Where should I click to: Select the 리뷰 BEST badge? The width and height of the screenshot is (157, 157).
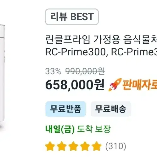tap(72, 17)
